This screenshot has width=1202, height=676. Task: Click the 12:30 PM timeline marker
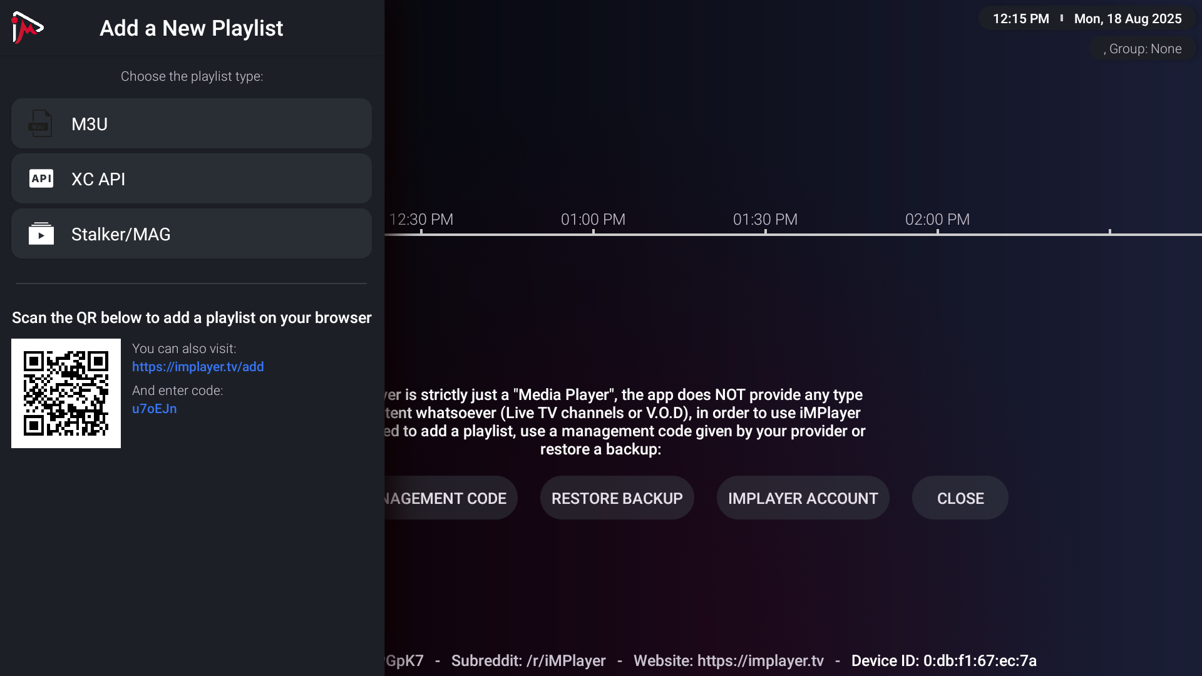click(x=421, y=220)
